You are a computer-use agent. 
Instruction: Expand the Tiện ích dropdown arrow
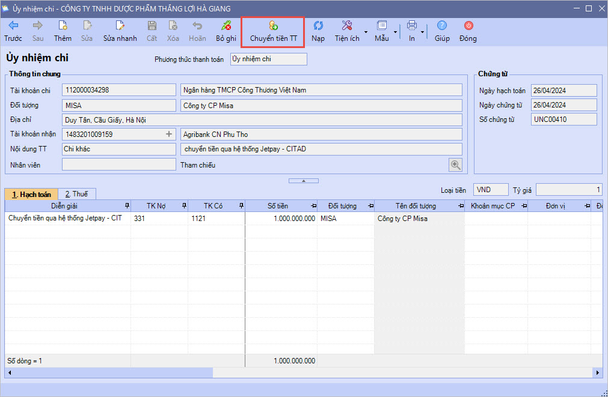(x=366, y=31)
